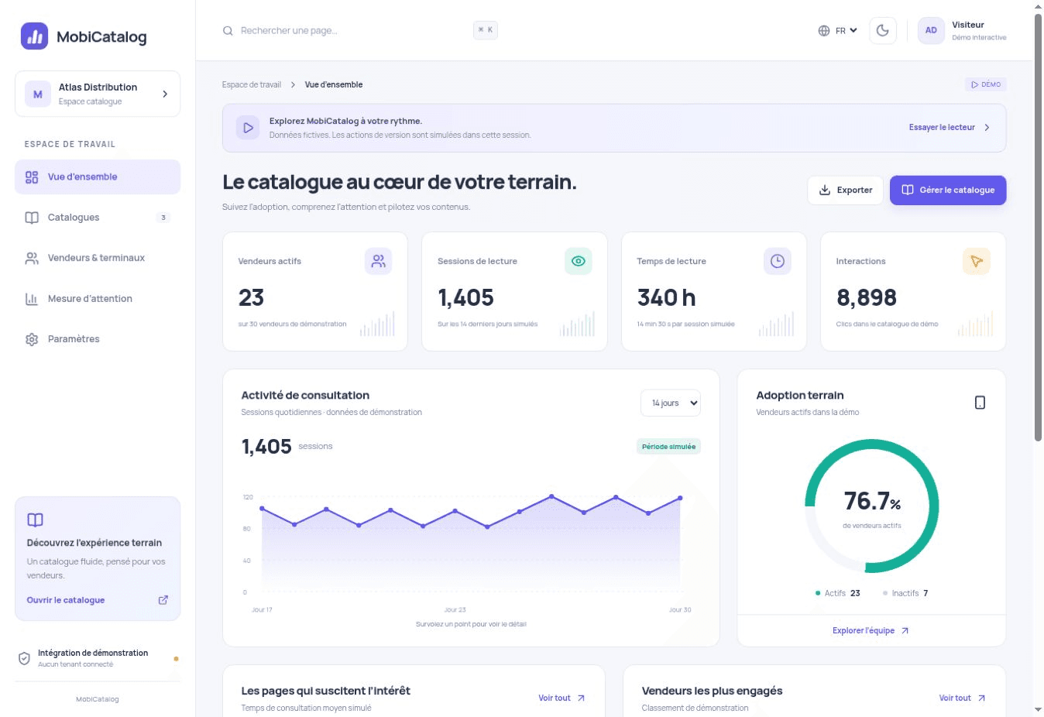This screenshot has width=1044, height=717.
Task: Click the Mesure d'attention chart icon
Action: click(32, 299)
